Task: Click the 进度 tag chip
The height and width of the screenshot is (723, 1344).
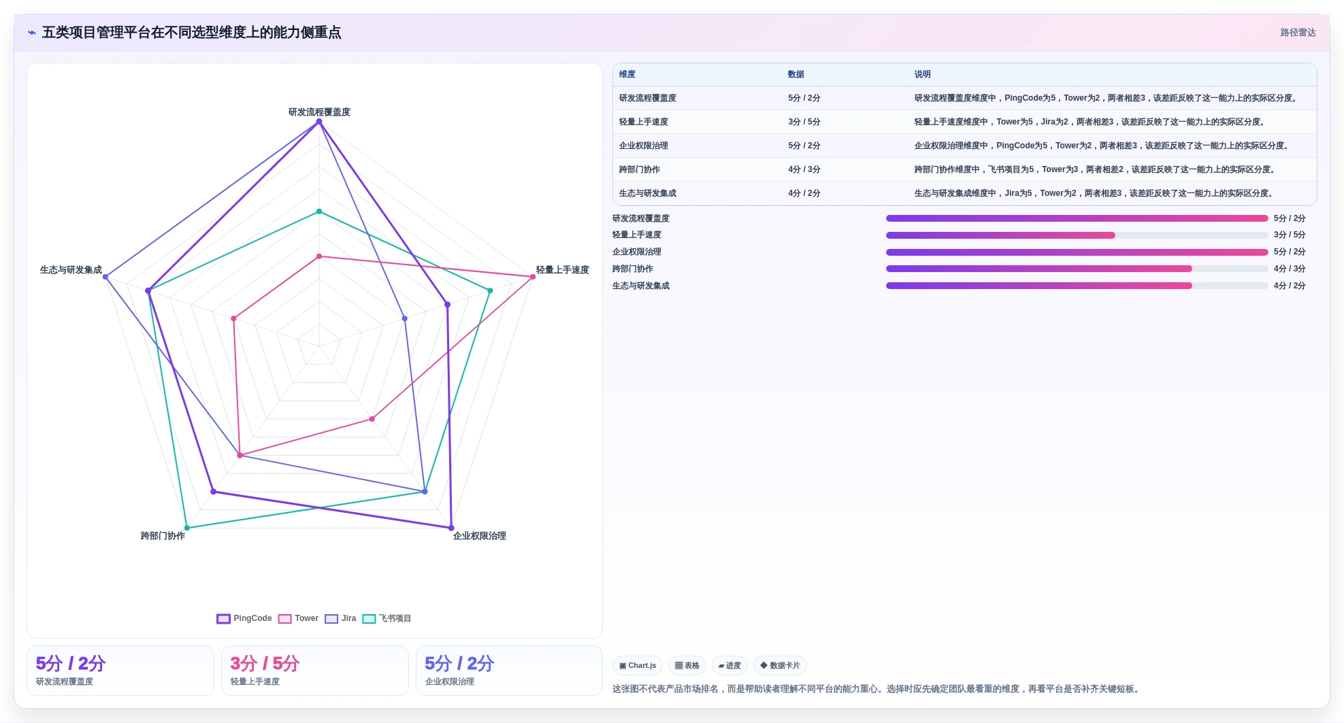Action: click(x=730, y=665)
